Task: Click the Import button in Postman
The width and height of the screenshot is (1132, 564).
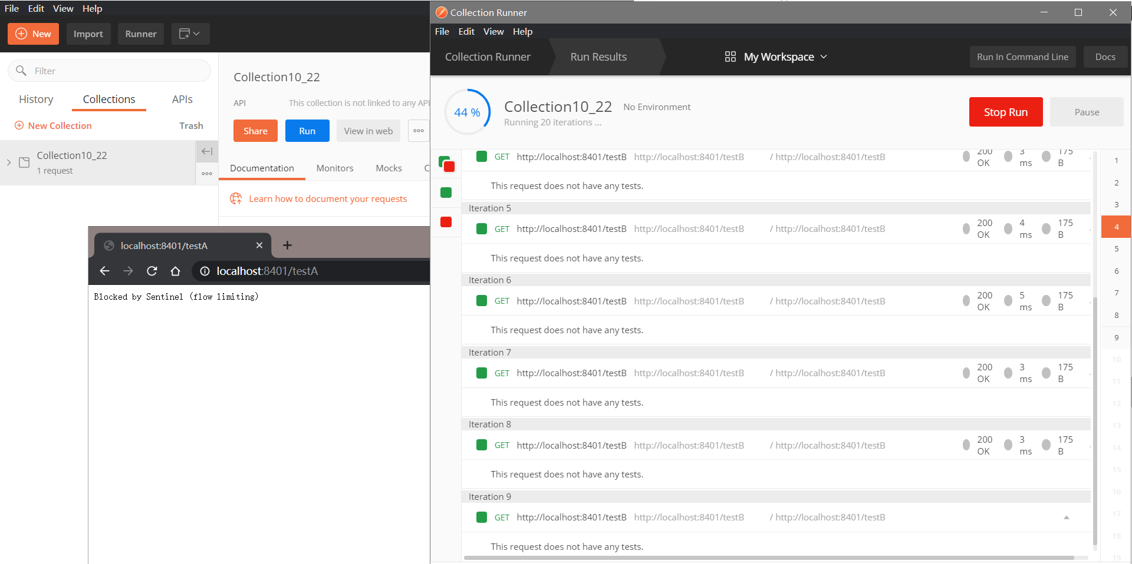Action: pyautogui.click(x=88, y=34)
